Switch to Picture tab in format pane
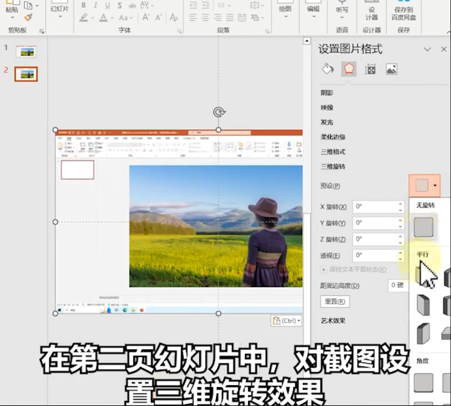451x406 pixels. [391, 69]
